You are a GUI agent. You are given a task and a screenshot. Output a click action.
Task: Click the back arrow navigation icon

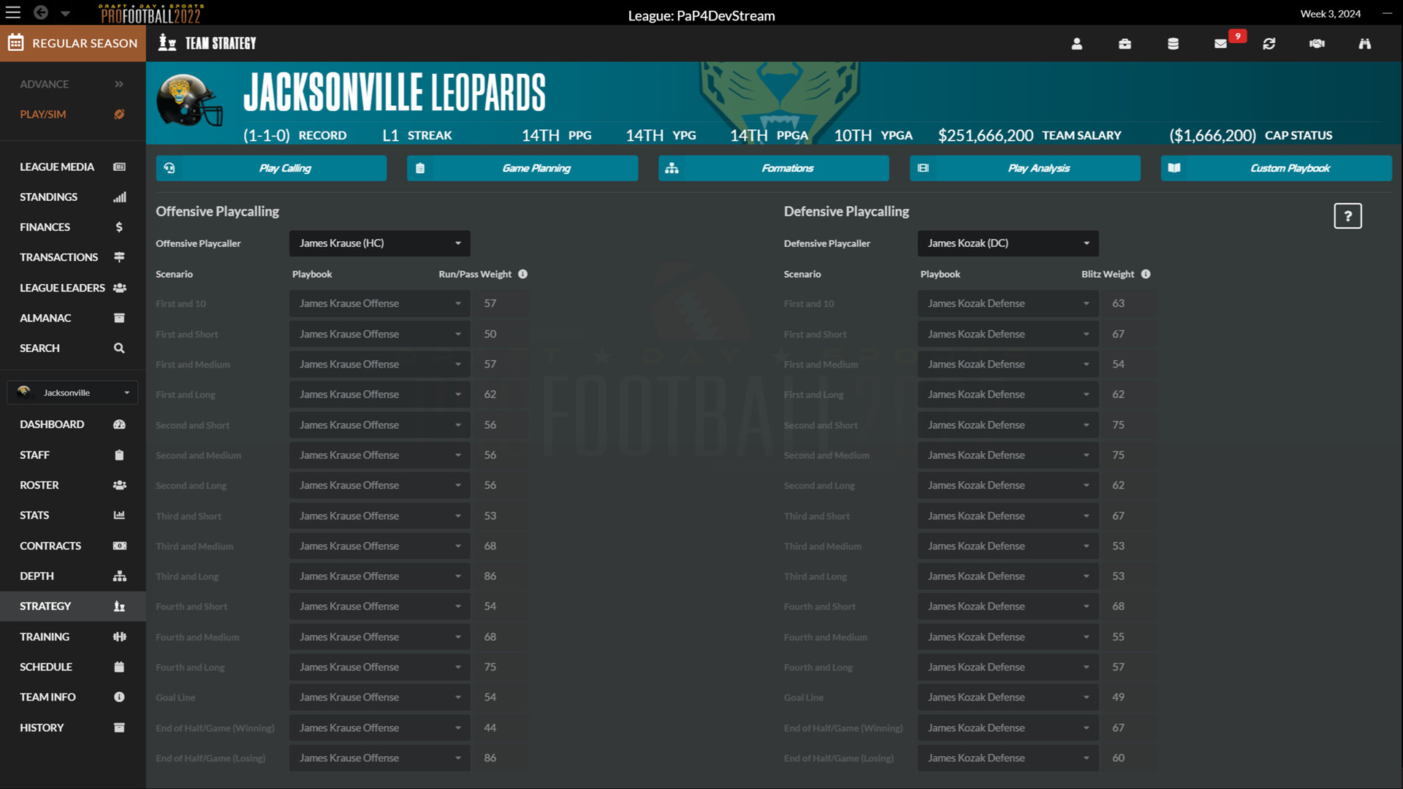[40, 12]
